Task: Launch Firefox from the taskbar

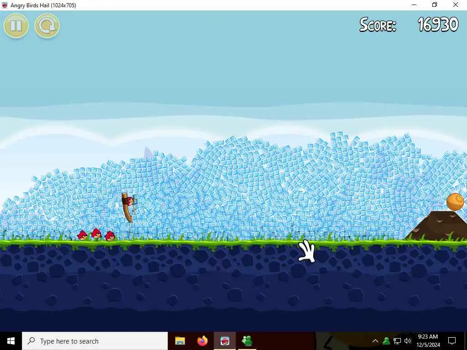Action: pyautogui.click(x=202, y=341)
